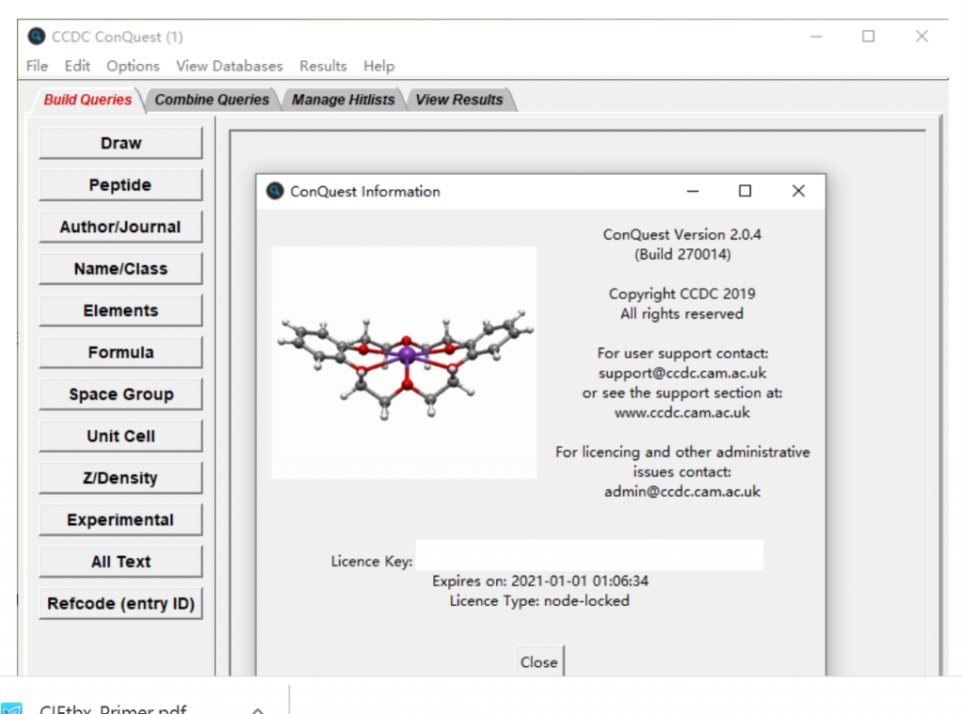Click the ConQuest Version 2.0.4 text
The height and width of the screenshot is (714, 962).
[682, 234]
